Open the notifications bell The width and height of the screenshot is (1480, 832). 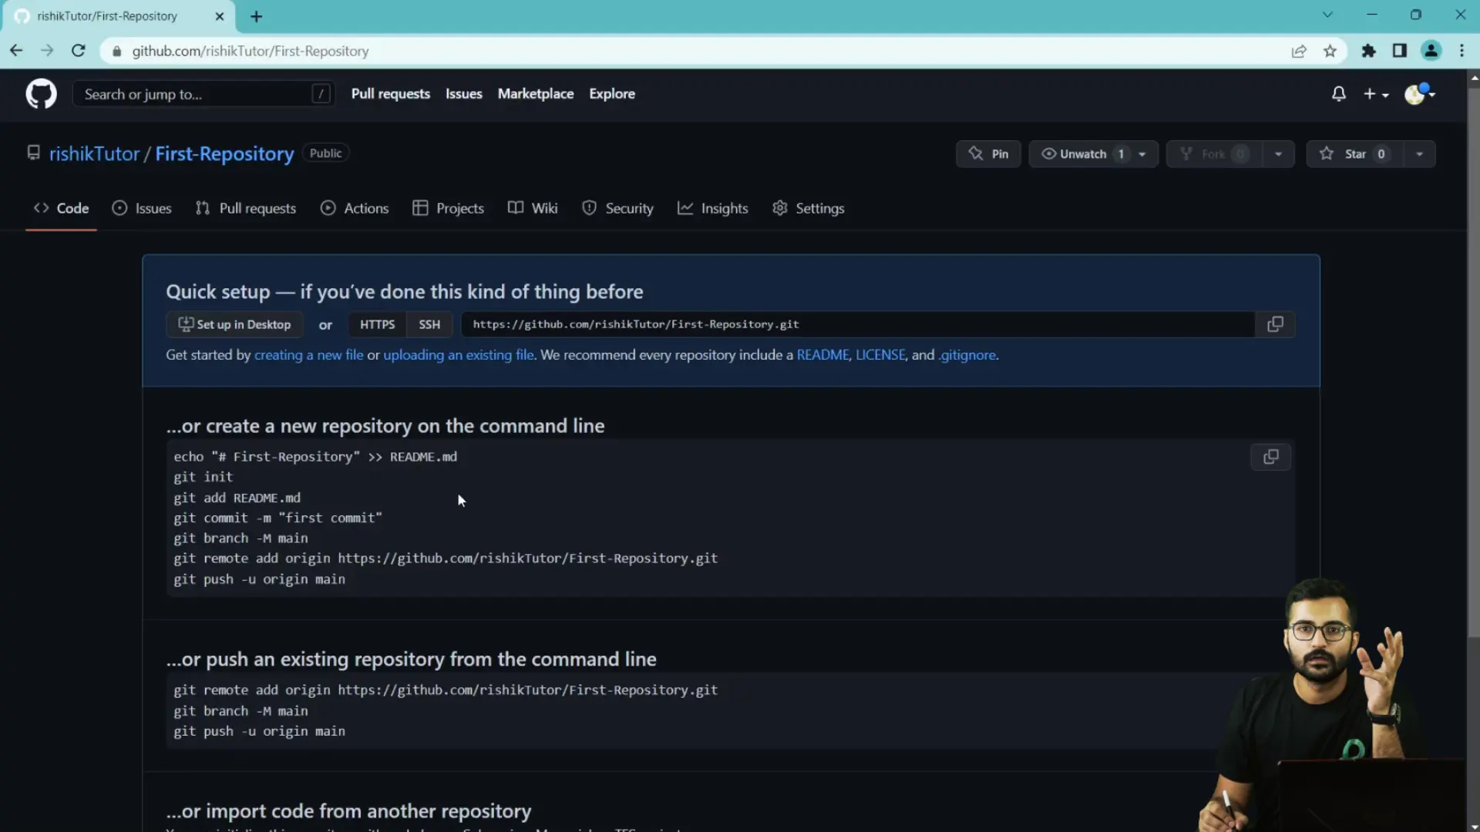coord(1339,94)
